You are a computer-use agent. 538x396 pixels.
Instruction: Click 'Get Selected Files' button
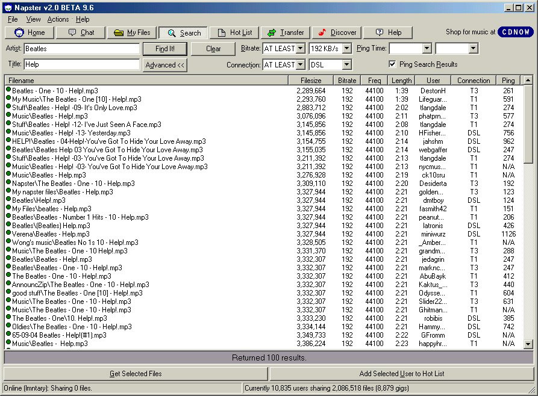tap(136, 373)
